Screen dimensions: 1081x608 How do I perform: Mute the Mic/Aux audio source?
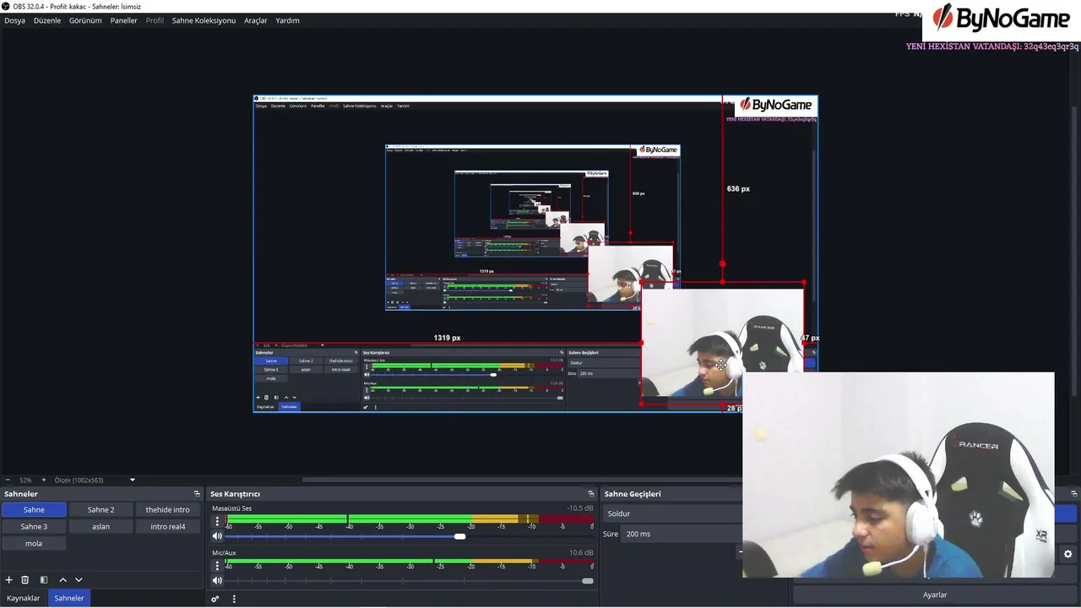coord(217,580)
